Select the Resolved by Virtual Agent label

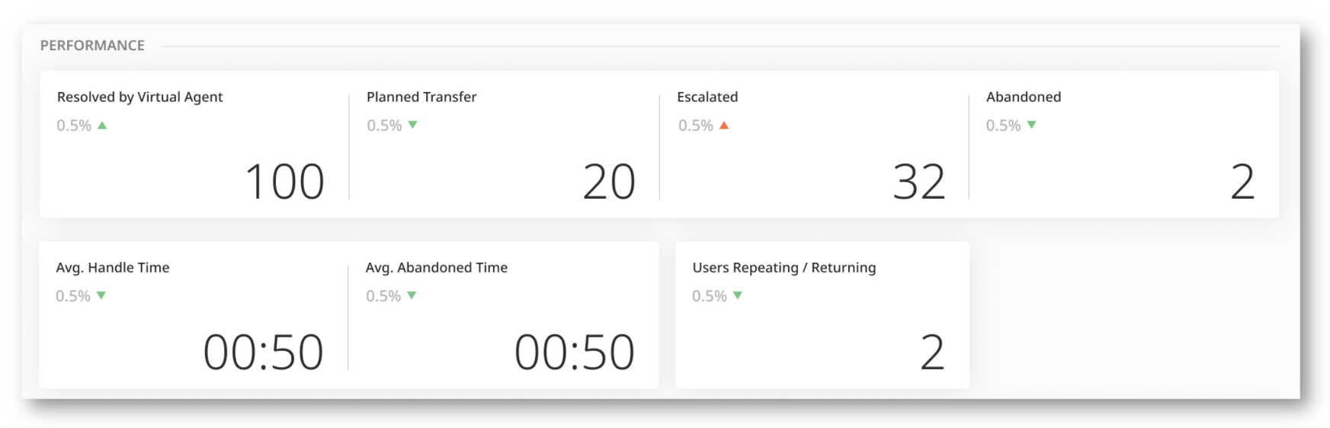coord(139,97)
